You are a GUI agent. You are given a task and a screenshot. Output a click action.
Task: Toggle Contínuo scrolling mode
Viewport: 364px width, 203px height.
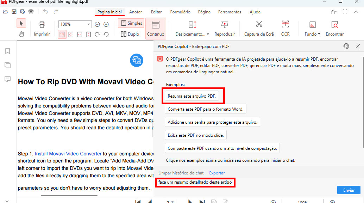point(156,29)
